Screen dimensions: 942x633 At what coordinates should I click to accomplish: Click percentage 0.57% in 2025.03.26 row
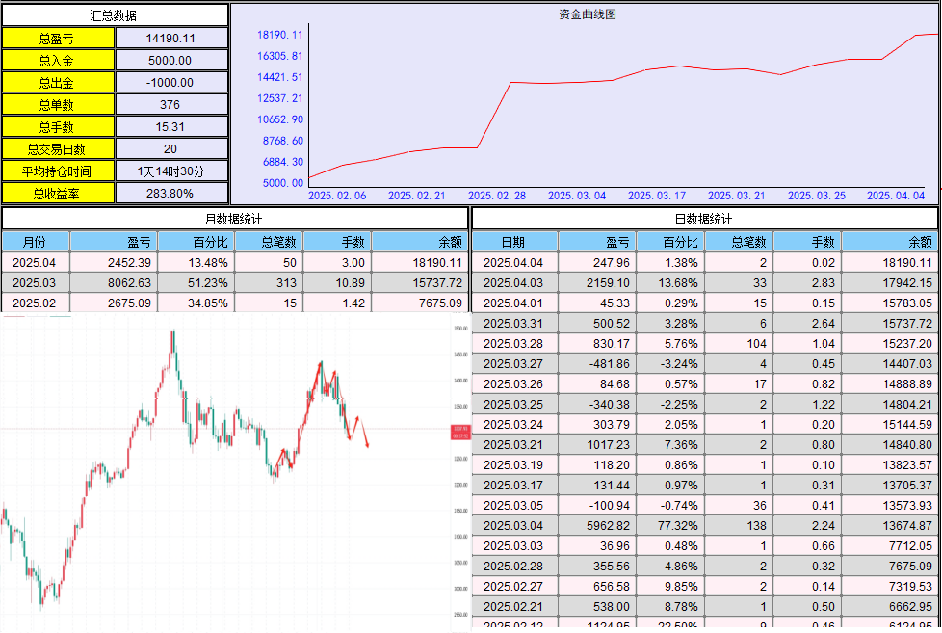[x=670, y=383]
